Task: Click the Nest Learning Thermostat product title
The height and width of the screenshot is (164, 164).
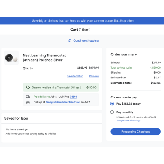Action: click(44, 58)
